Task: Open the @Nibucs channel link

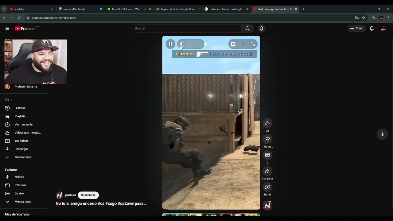Action: 70,195
